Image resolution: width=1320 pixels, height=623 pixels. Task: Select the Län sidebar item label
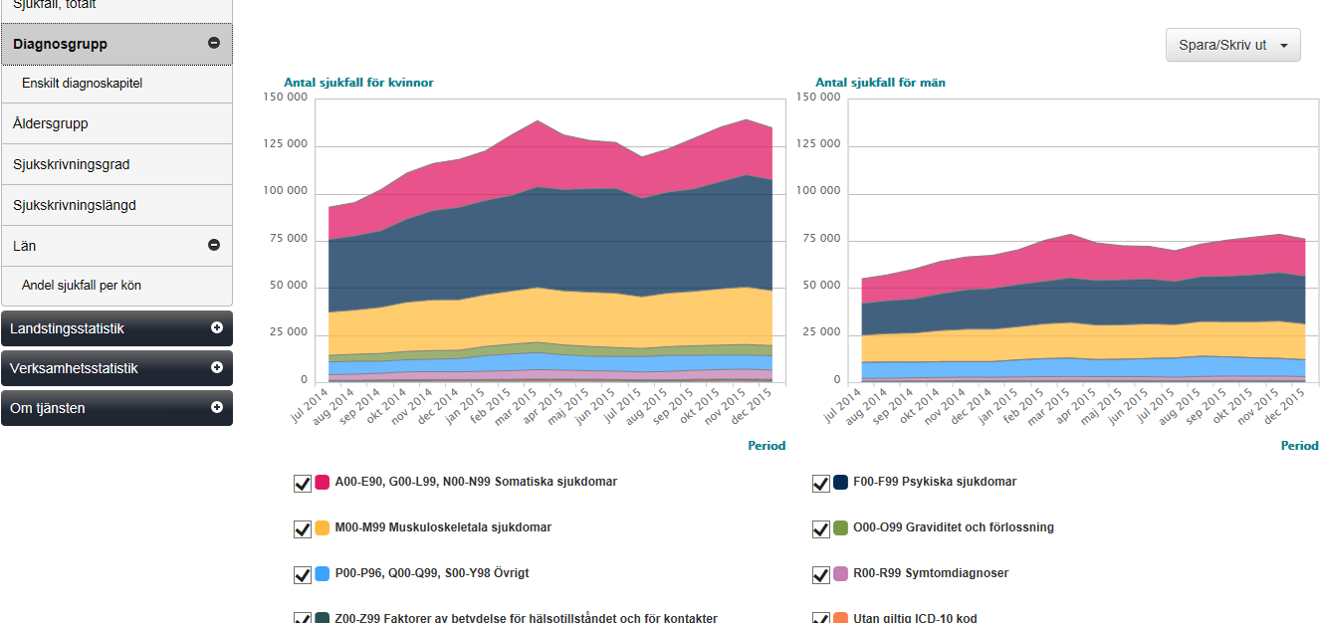tap(25, 245)
